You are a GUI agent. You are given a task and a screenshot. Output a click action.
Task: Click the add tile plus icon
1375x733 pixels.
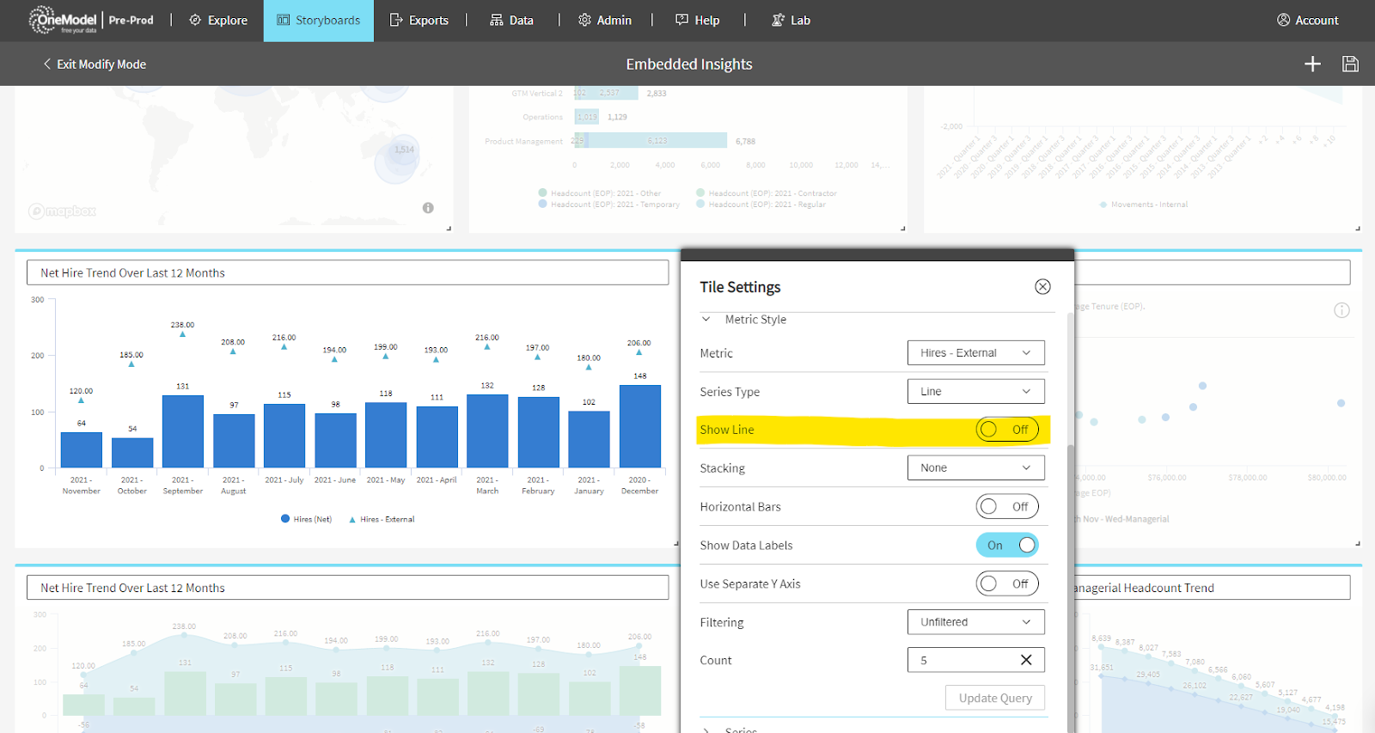(x=1312, y=64)
